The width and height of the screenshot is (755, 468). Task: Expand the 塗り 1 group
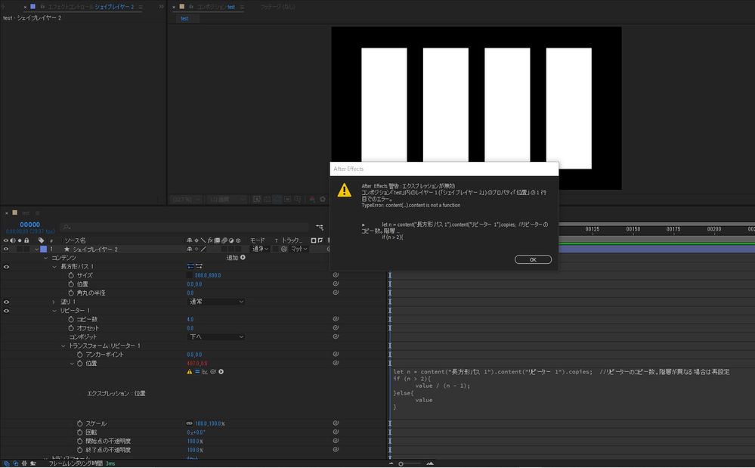click(54, 302)
